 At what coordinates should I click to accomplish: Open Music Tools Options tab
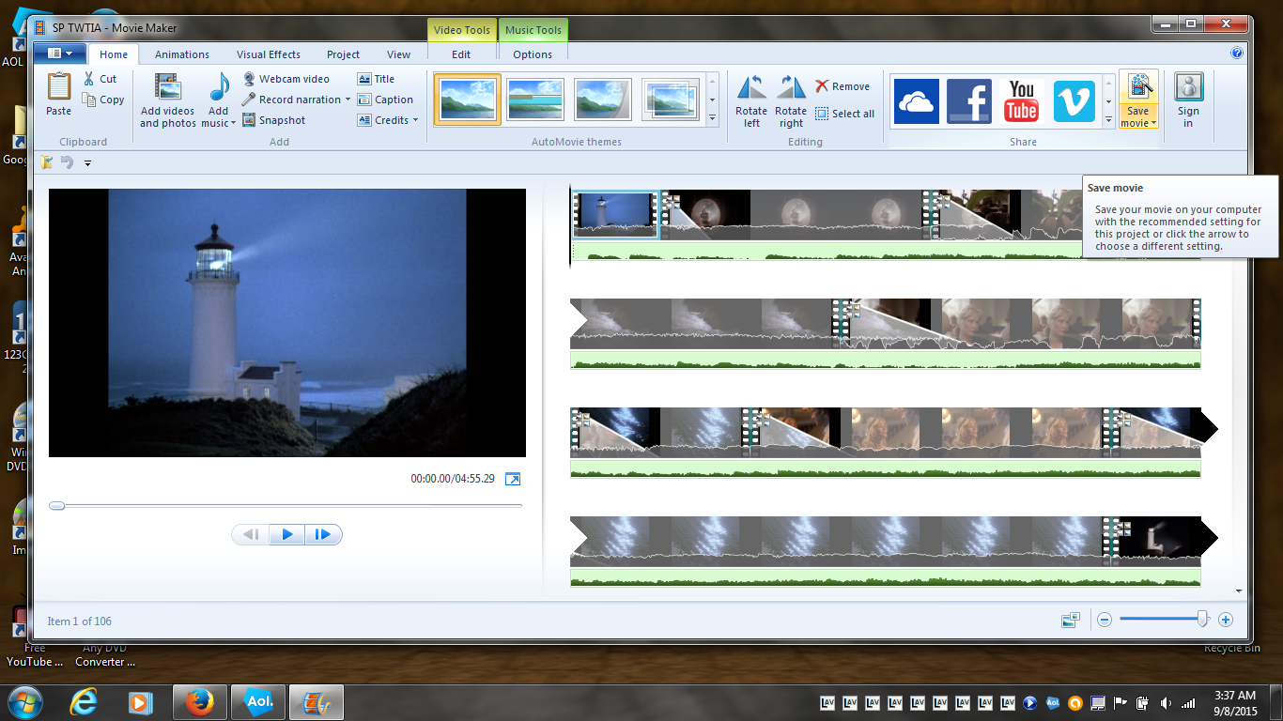pos(533,54)
